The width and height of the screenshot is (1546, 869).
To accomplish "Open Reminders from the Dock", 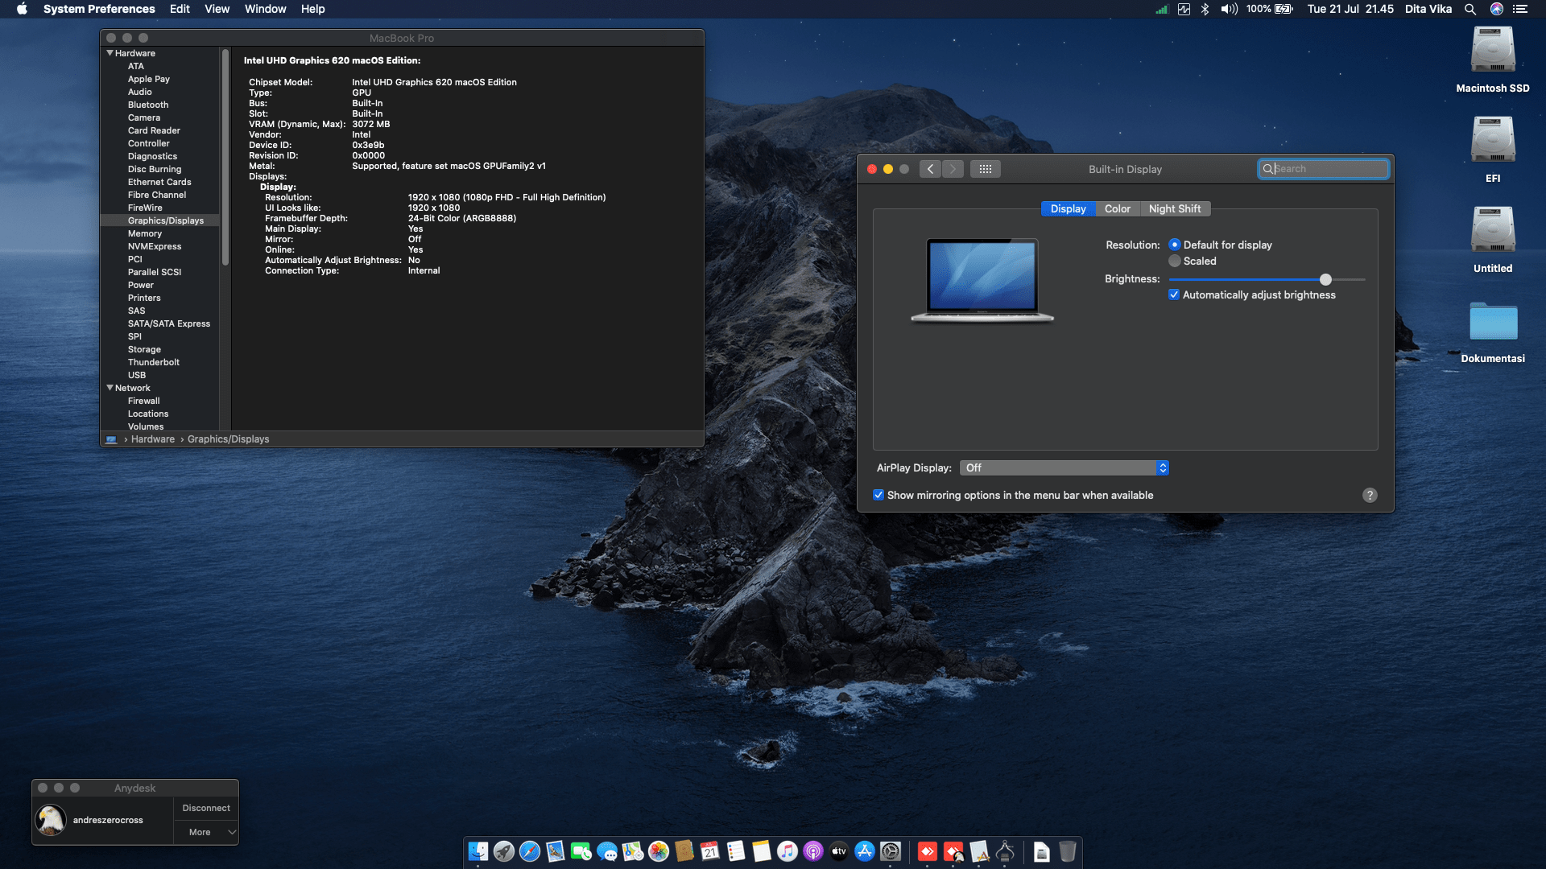I will [736, 851].
